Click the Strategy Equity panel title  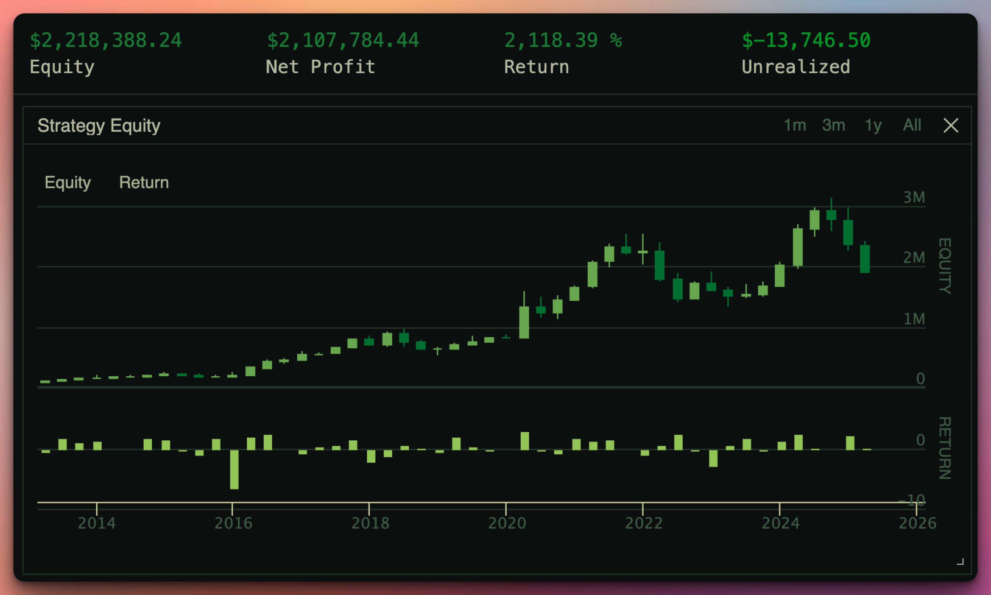tap(99, 126)
